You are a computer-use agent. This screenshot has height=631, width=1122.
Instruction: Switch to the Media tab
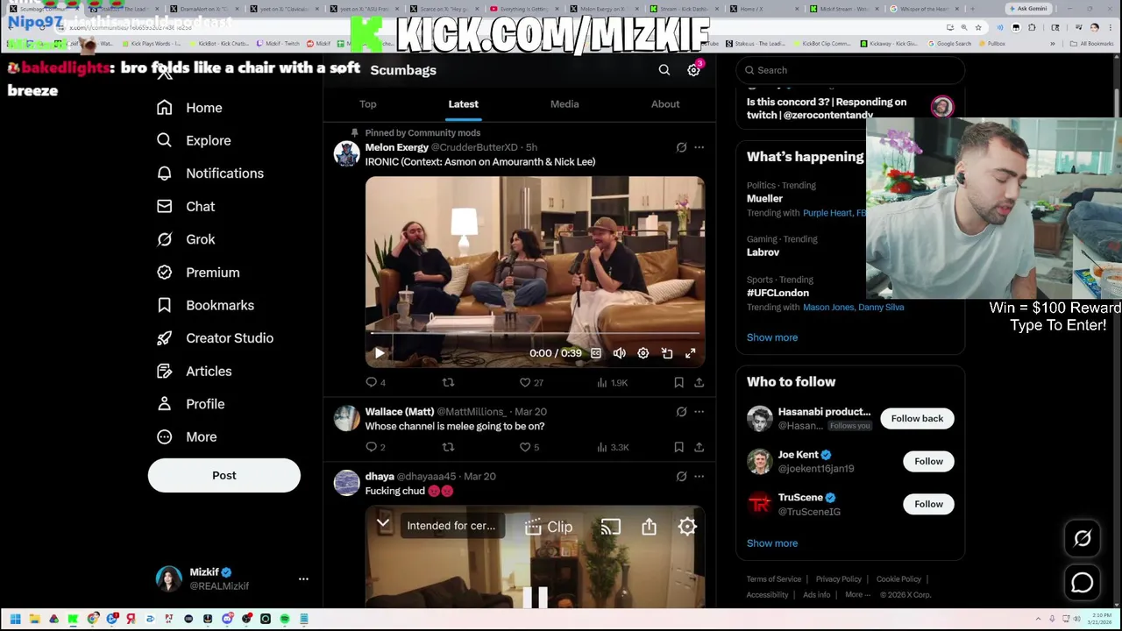[565, 103]
